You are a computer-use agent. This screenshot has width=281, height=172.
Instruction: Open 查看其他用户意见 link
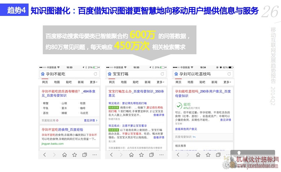[186, 129]
